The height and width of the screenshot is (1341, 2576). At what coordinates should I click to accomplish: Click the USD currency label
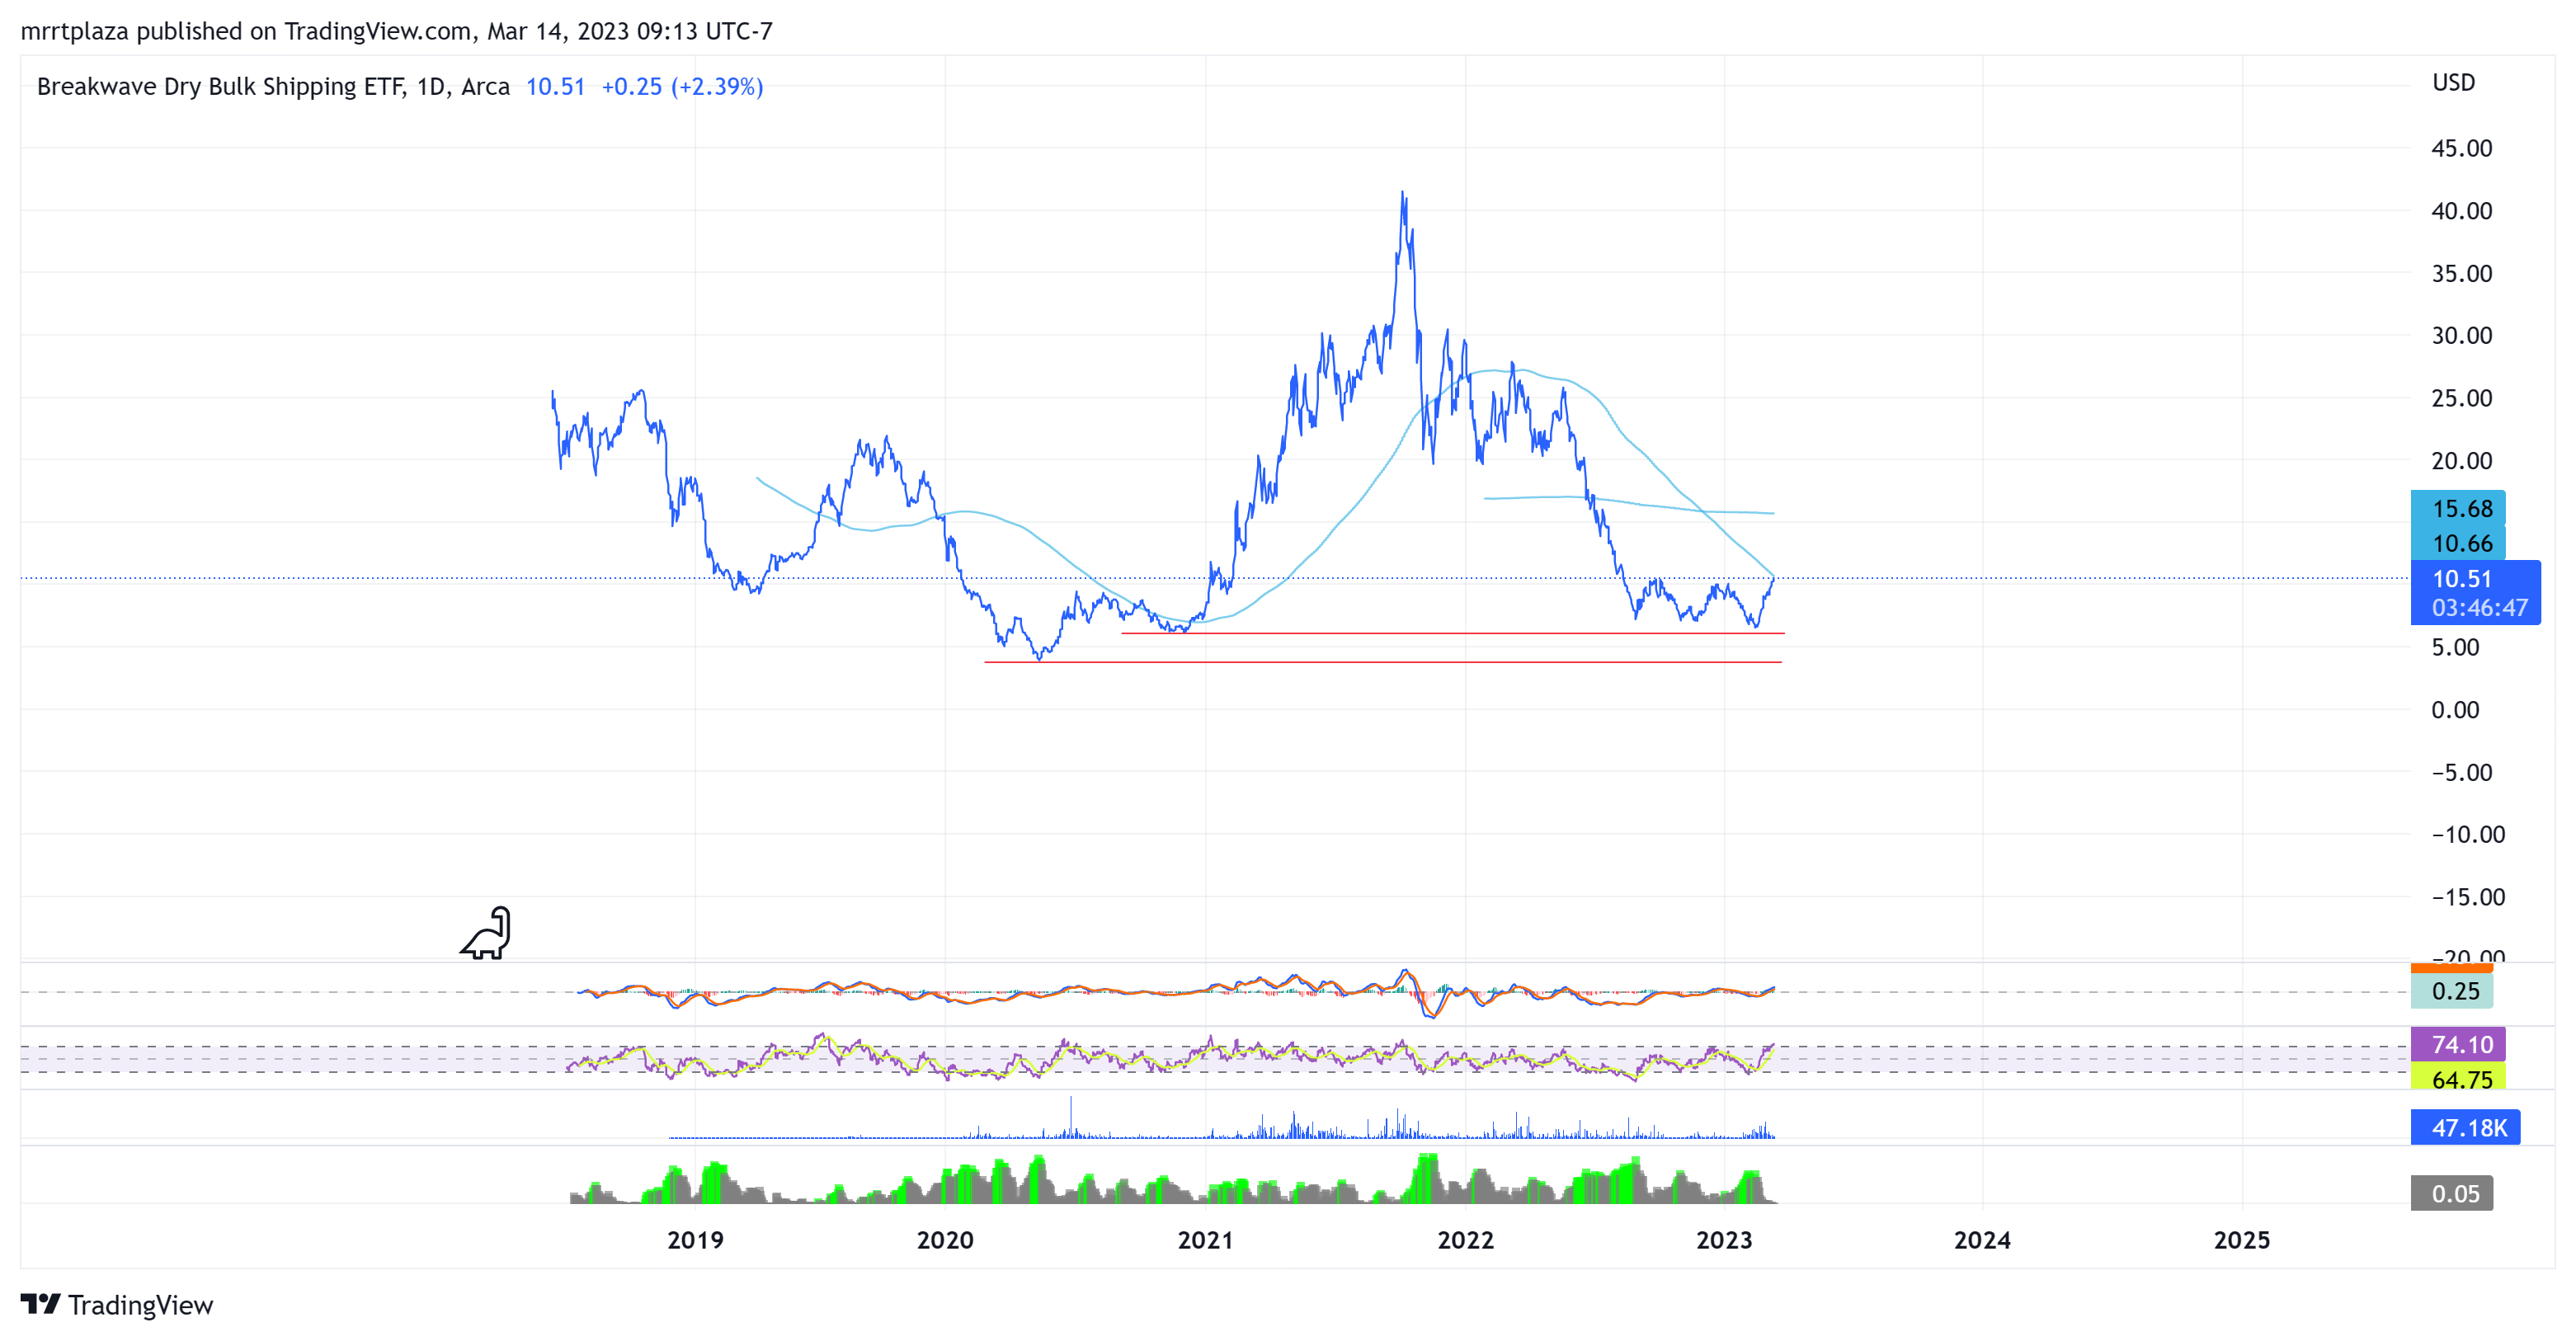2453,82
